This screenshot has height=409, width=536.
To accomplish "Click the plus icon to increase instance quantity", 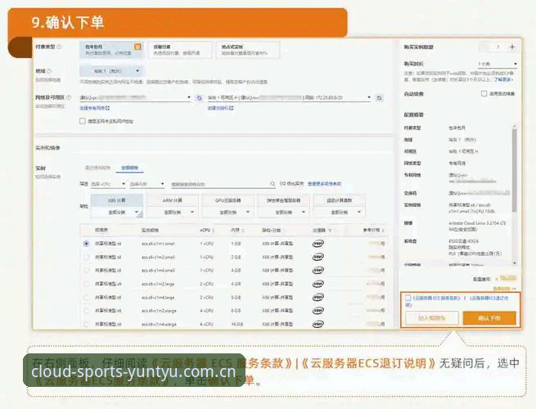I will [512, 47].
